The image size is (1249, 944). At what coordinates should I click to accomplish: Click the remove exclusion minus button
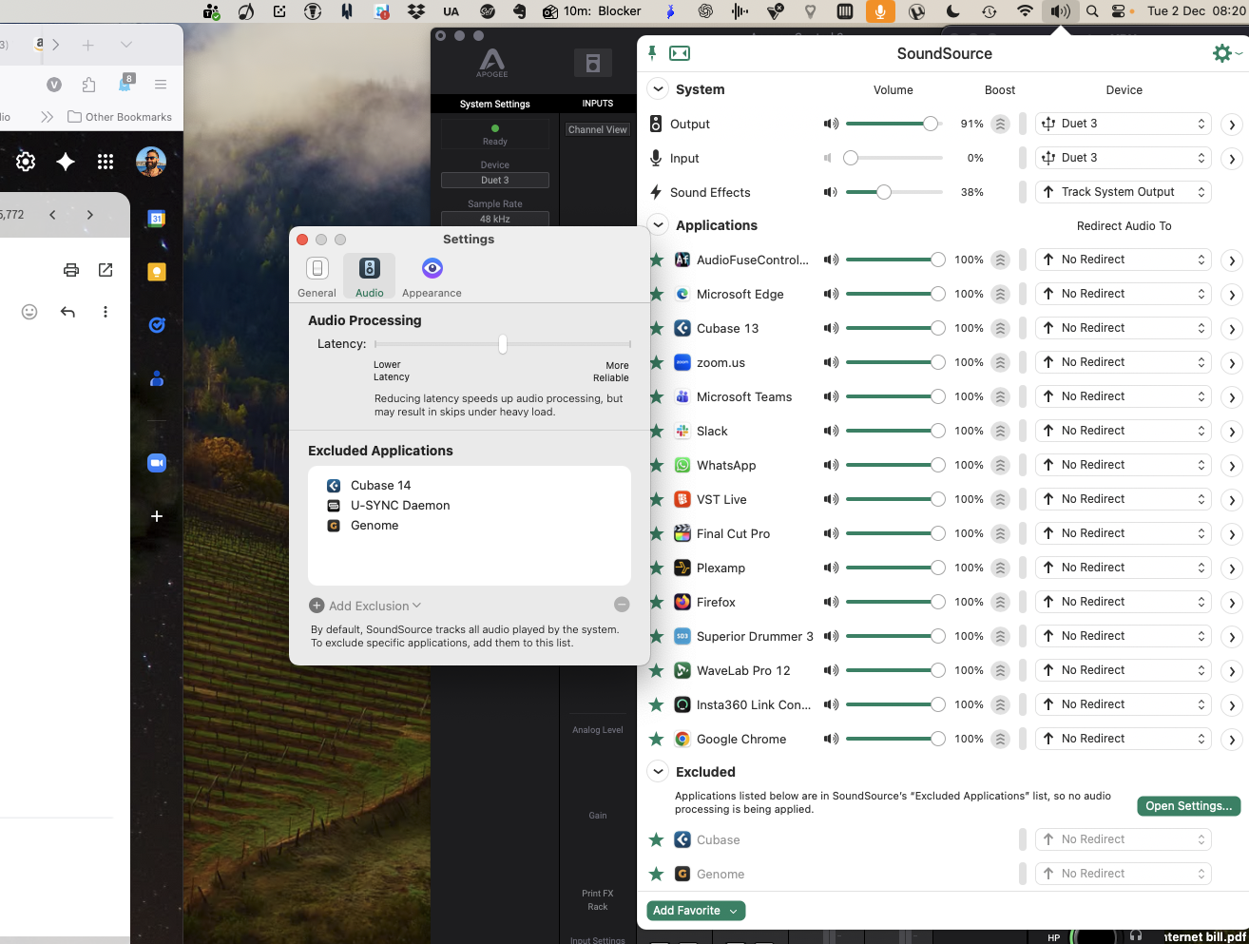622,605
